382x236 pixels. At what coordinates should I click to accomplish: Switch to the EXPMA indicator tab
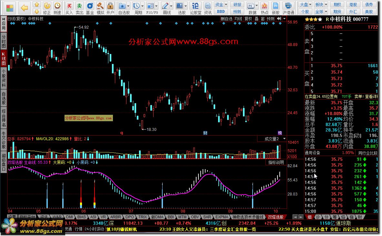(x=222, y=217)
